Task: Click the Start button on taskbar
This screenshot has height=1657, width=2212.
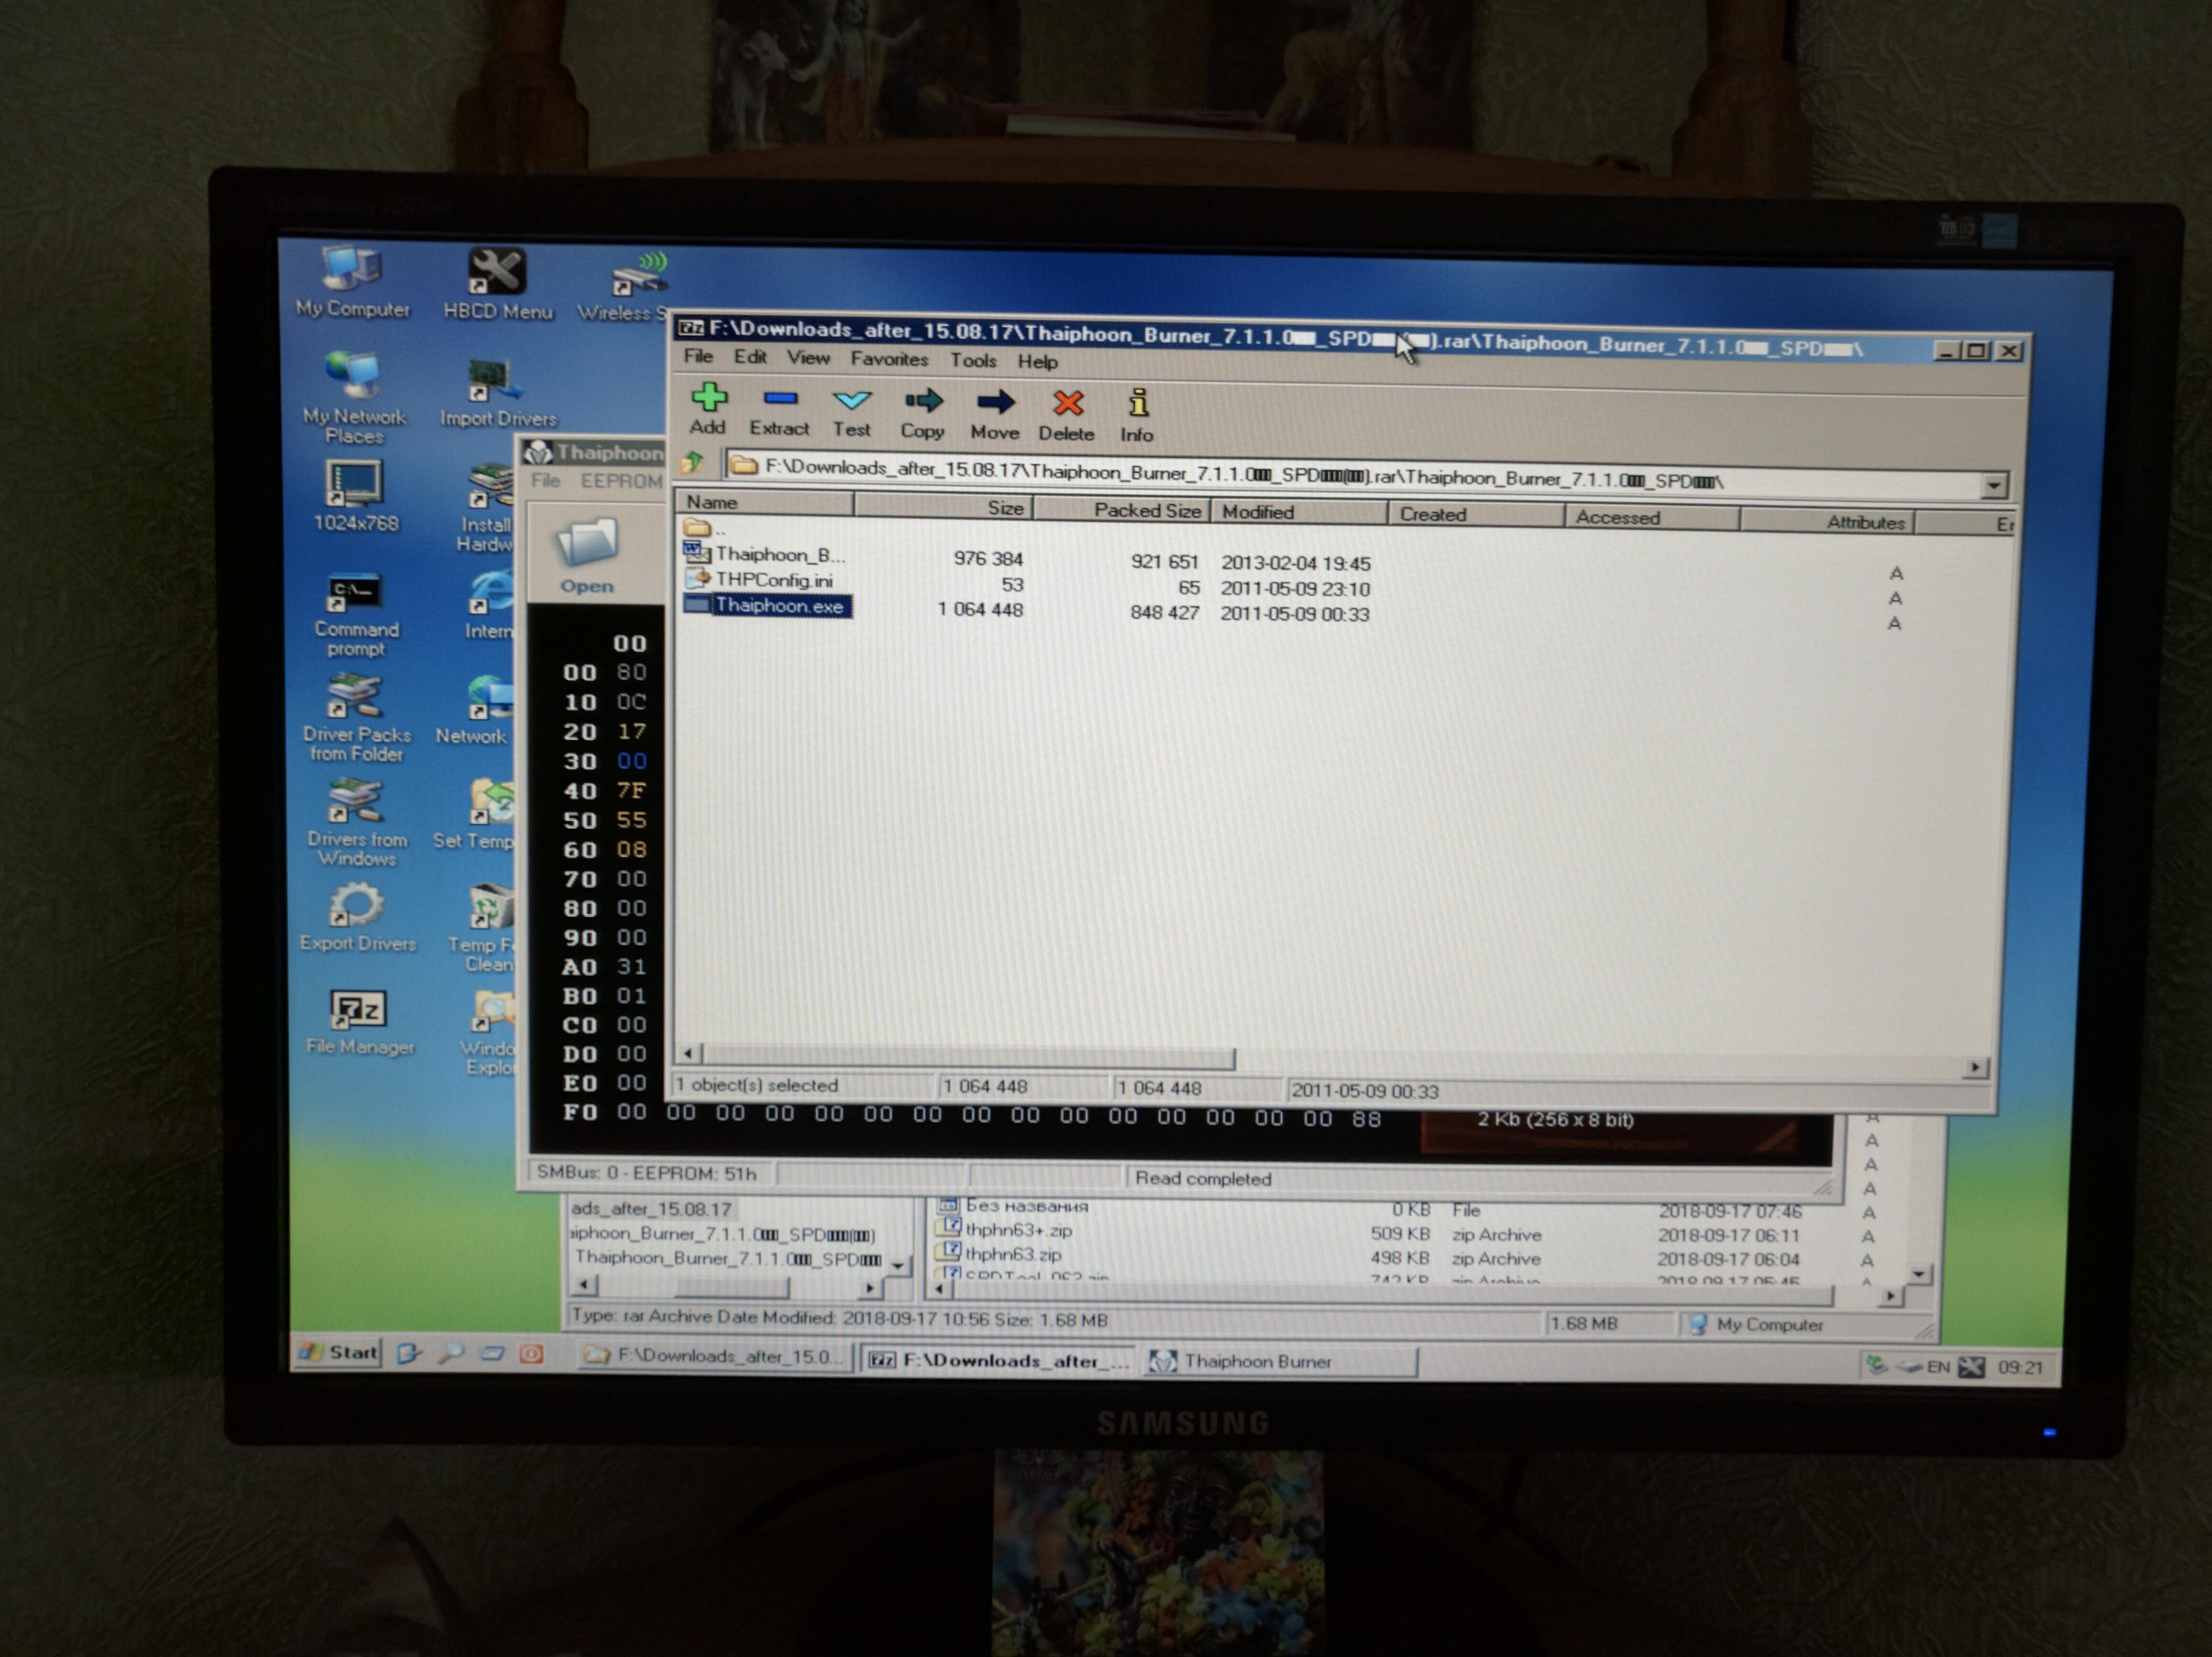Action: tap(339, 1353)
